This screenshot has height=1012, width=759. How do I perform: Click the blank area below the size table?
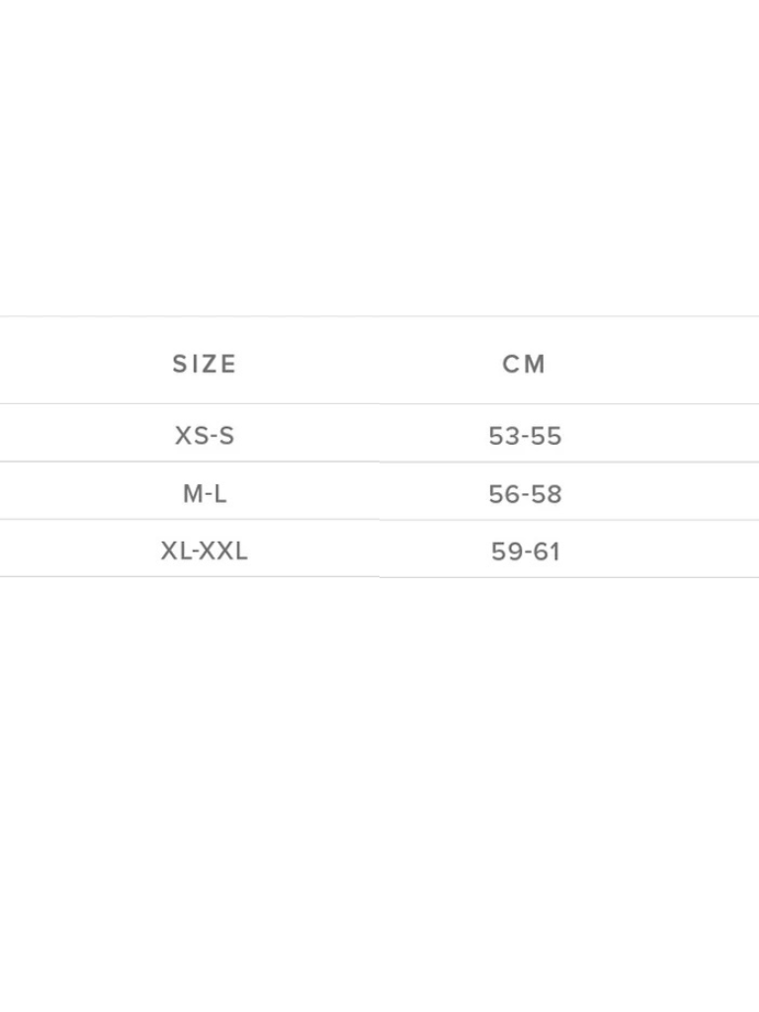tap(379, 791)
